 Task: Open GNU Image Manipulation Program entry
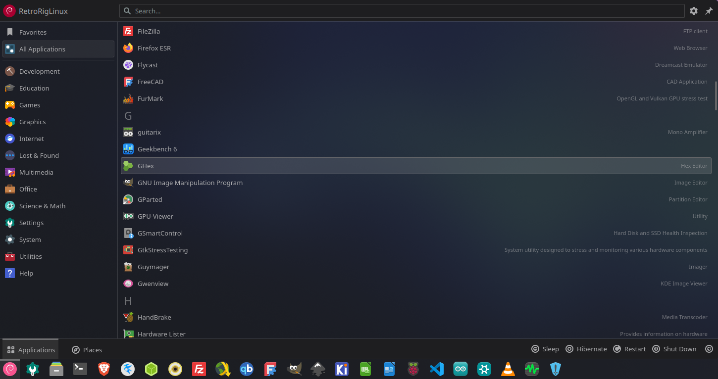(x=190, y=183)
